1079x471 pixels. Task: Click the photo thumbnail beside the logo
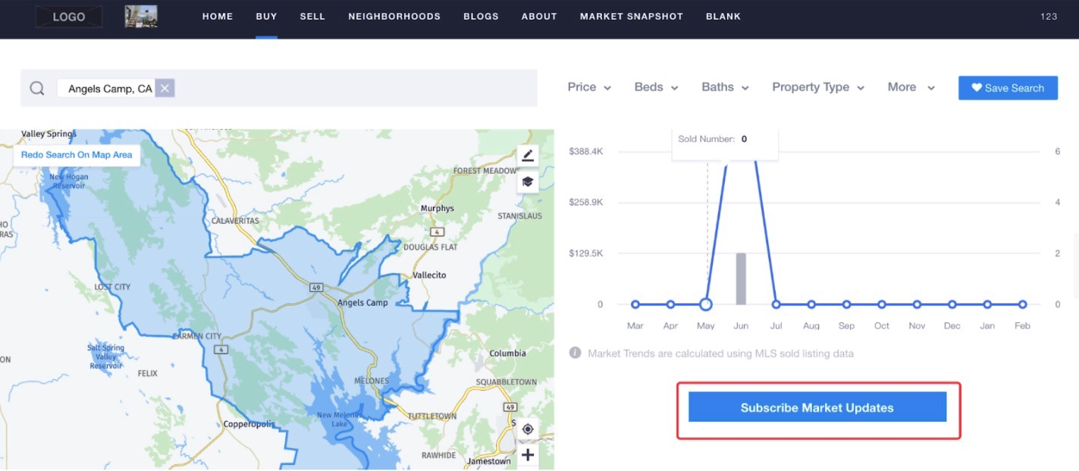(x=141, y=17)
